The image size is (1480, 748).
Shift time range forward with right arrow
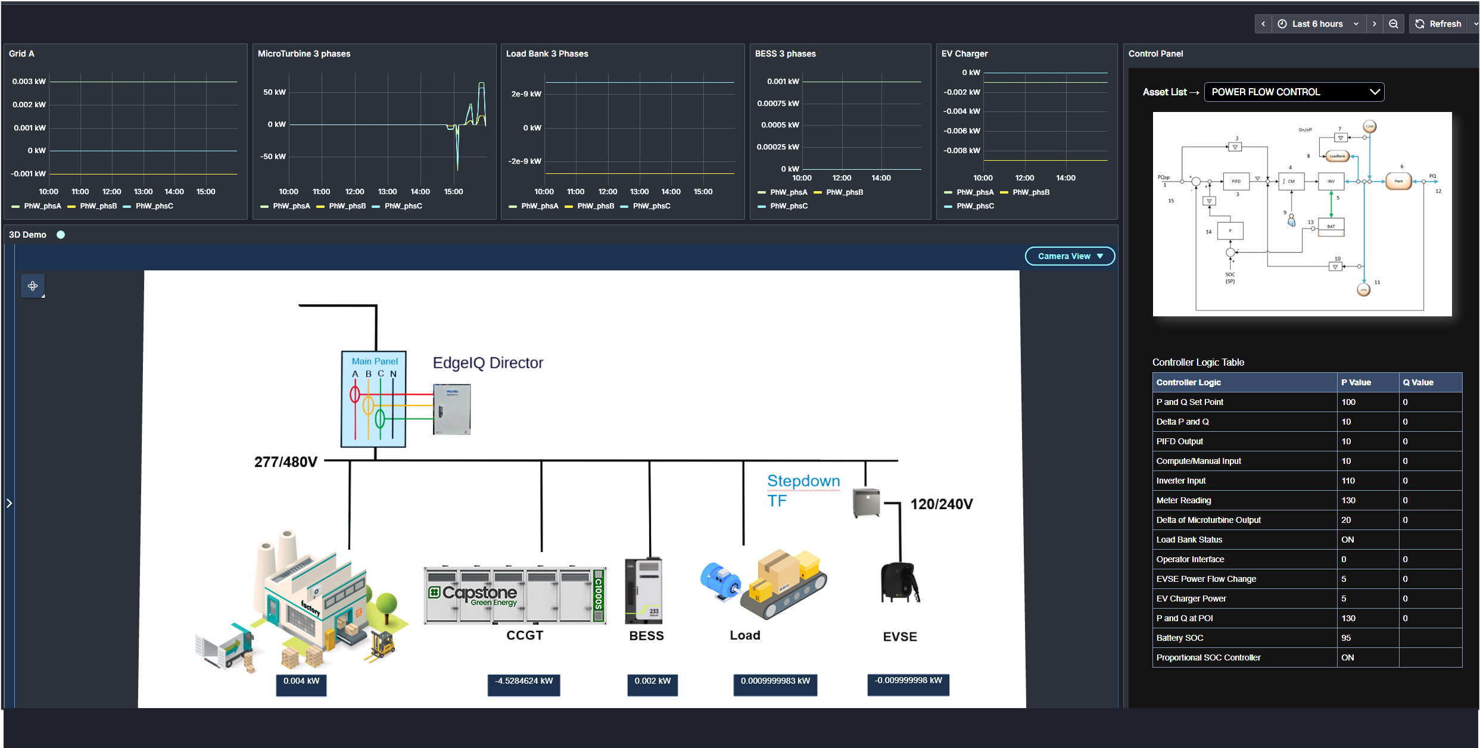[x=1375, y=24]
